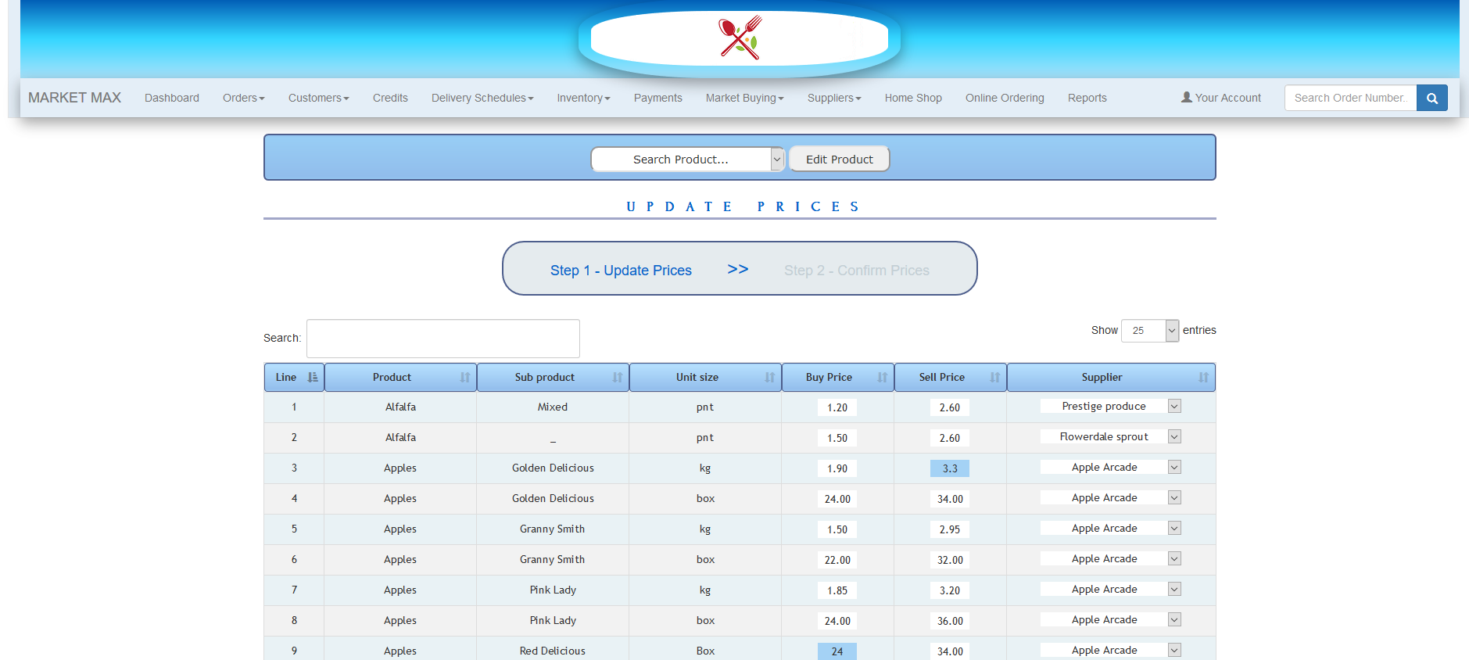The image size is (1469, 660).
Task: Change the Show entries count dropdown
Action: (x=1149, y=331)
